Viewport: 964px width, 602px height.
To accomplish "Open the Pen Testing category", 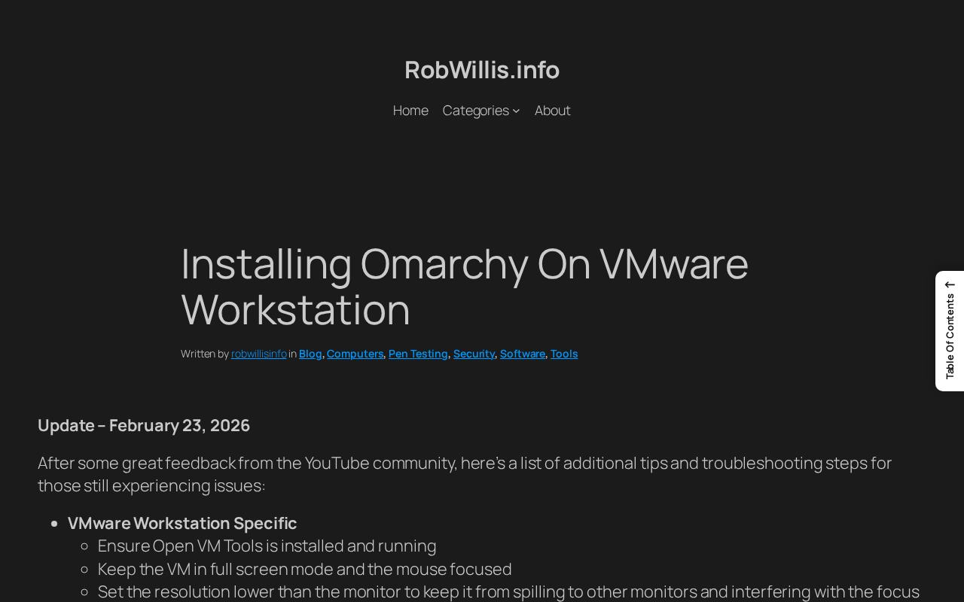I will pyautogui.click(x=418, y=352).
